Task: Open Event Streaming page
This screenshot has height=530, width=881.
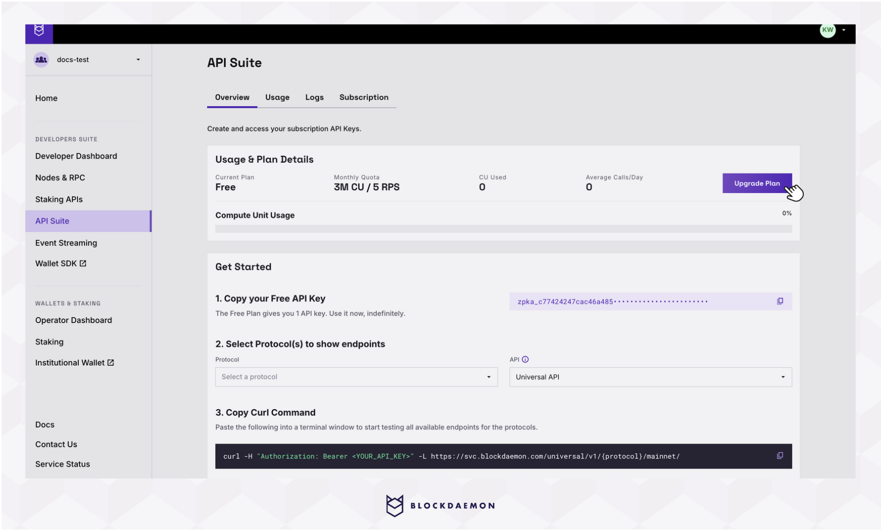Action: (66, 243)
